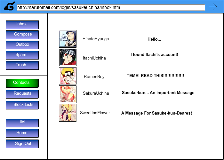Open the "TEME! READ THIS" message
Viewport: 224px width, 160px height.
point(155,76)
